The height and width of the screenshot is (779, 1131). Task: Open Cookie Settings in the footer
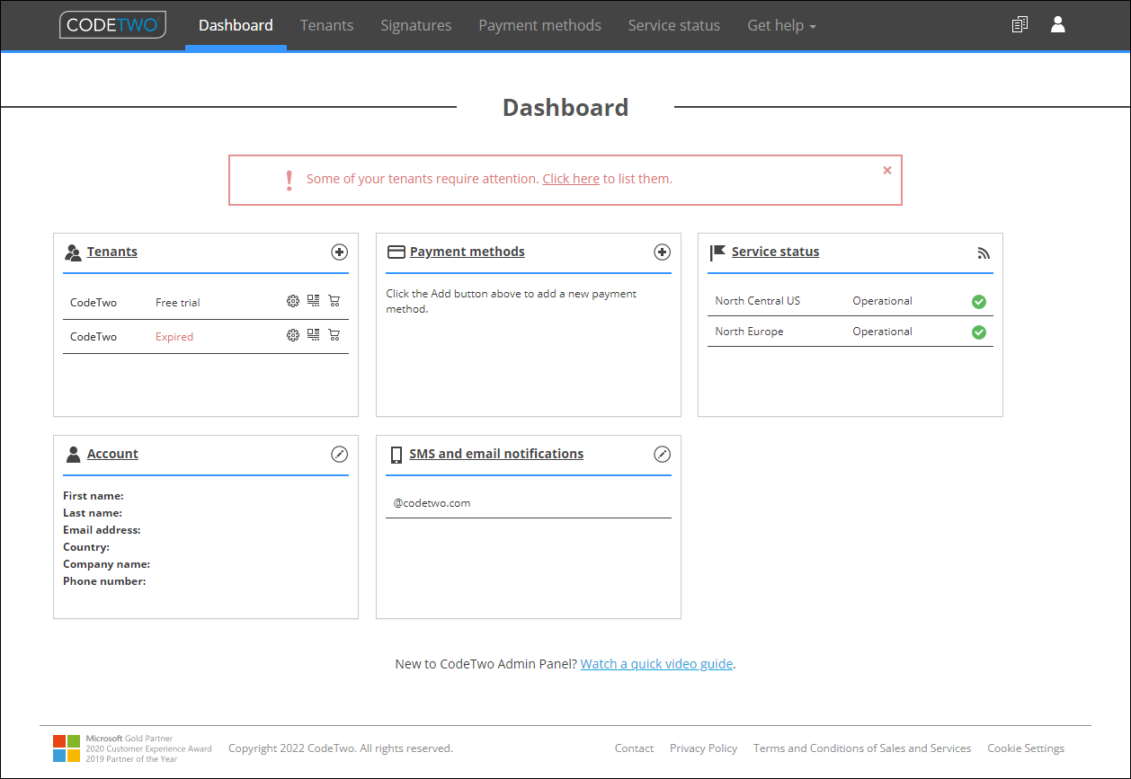(x=1026, y=748)
